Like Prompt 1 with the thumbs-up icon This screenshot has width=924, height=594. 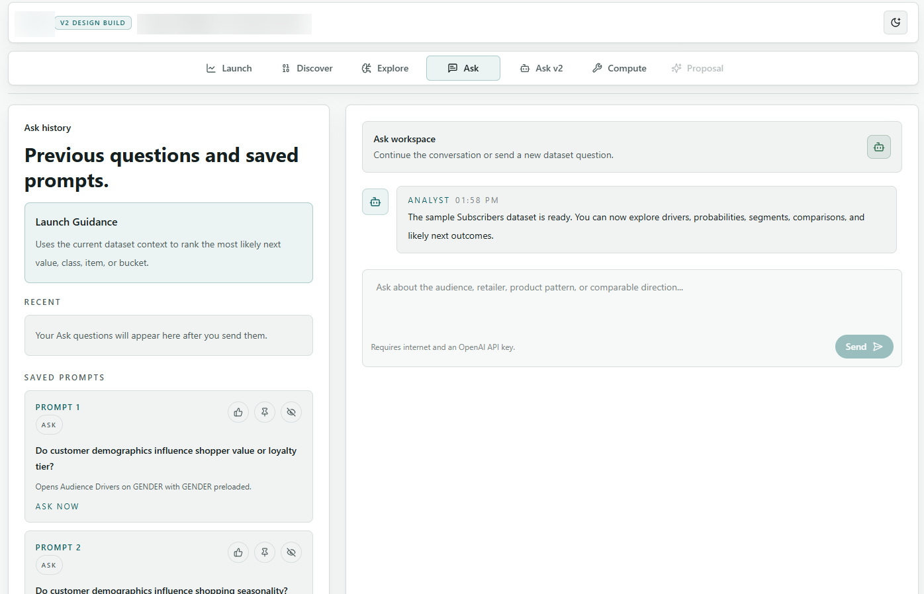click(238, 412)
